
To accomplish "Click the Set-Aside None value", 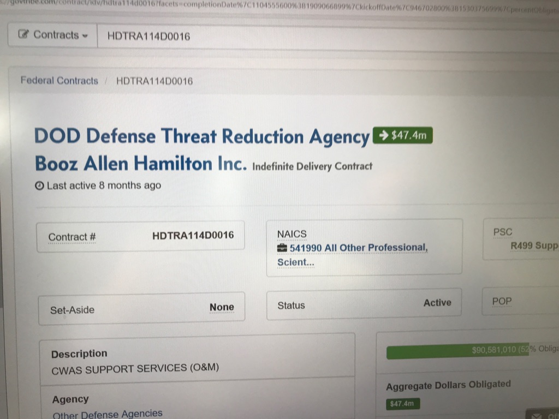I will point(222,308).
